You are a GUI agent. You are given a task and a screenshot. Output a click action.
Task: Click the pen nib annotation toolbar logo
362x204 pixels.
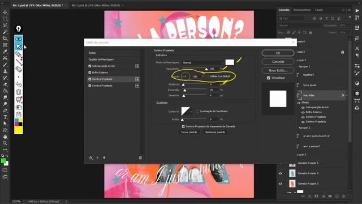[x=19, y=29]
